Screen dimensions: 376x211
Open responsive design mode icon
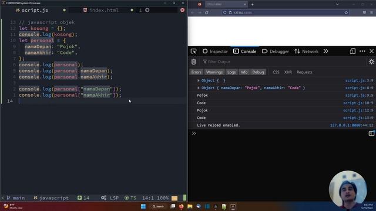point(352,51)
